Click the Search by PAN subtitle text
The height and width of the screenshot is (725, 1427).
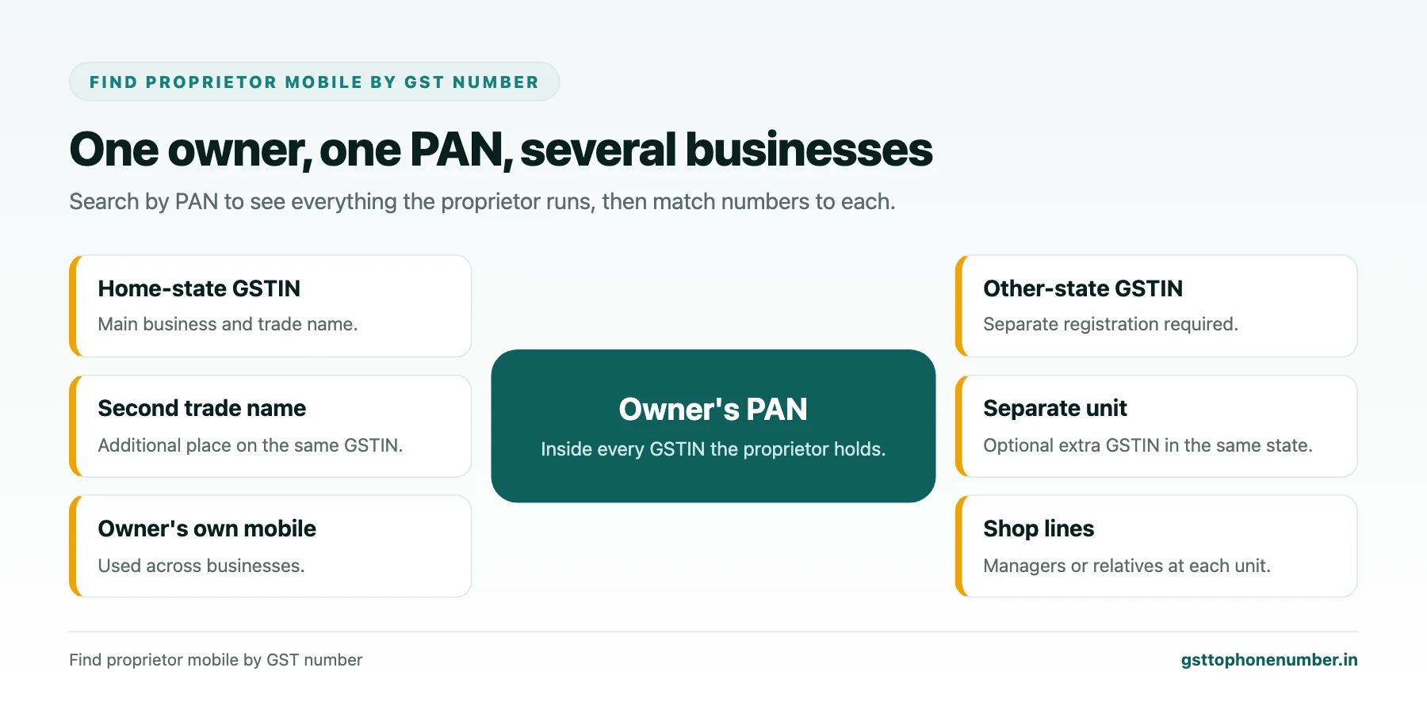pyautogui.click(x=482, y=202)
